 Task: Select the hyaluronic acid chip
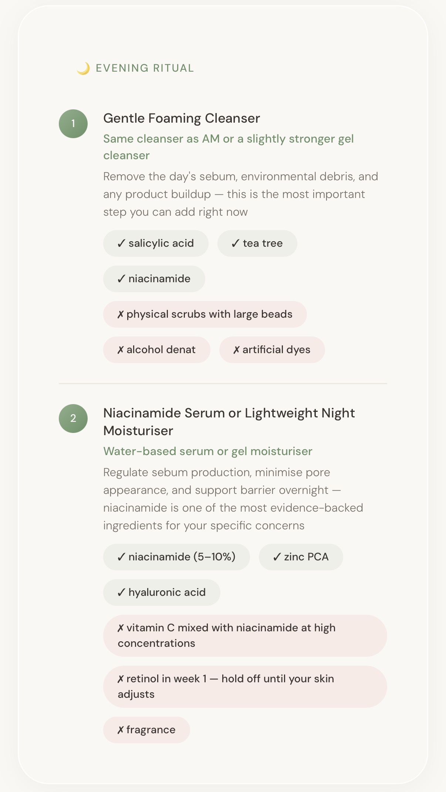coord(162,593)
